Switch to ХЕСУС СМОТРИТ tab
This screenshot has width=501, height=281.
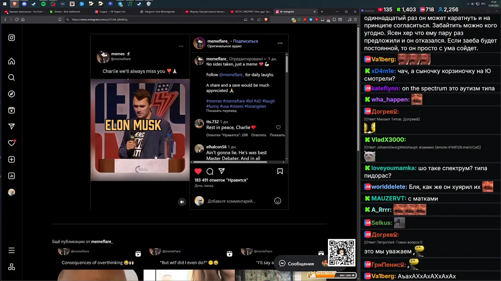(251, 12)
